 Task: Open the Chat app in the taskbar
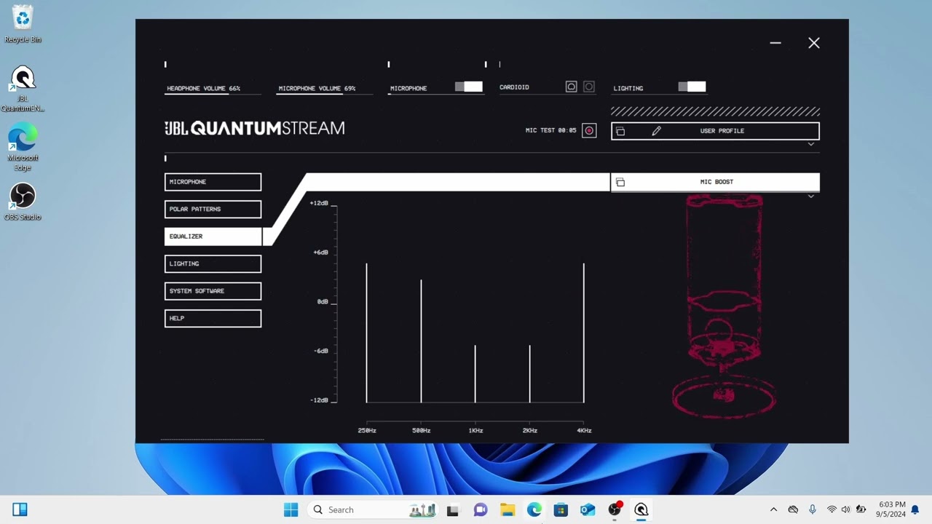(x=480, y=509)
